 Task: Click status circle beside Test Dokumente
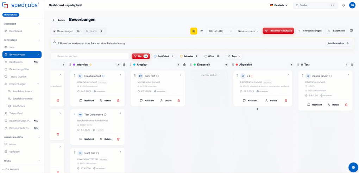[105, 115]
